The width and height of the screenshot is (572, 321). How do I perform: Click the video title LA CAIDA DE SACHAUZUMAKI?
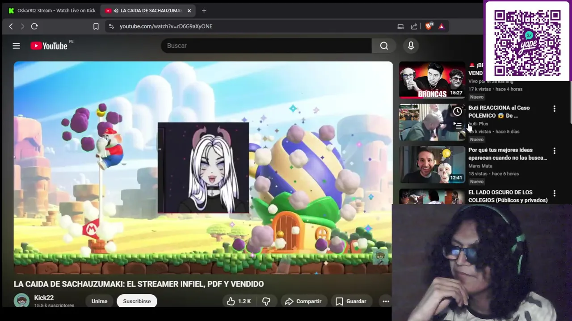tap(139, 284)
